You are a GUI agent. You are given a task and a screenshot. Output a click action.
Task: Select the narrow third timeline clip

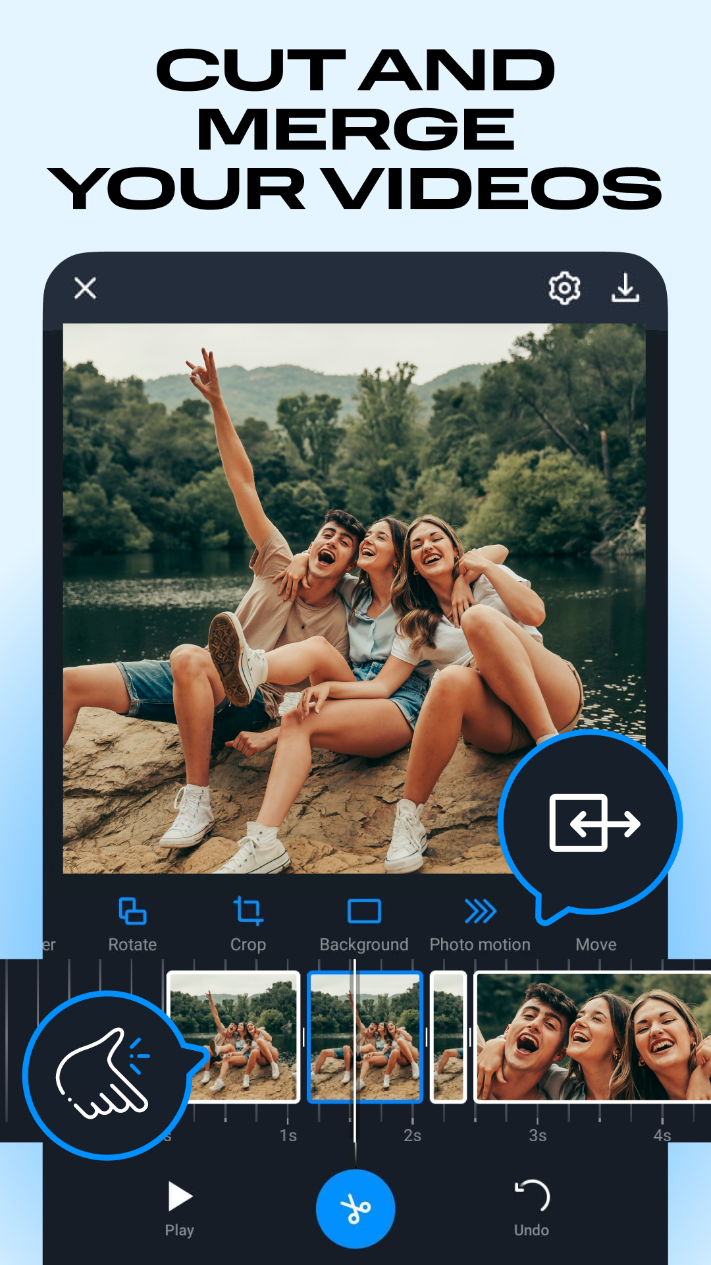click(x=448, y=1036)
